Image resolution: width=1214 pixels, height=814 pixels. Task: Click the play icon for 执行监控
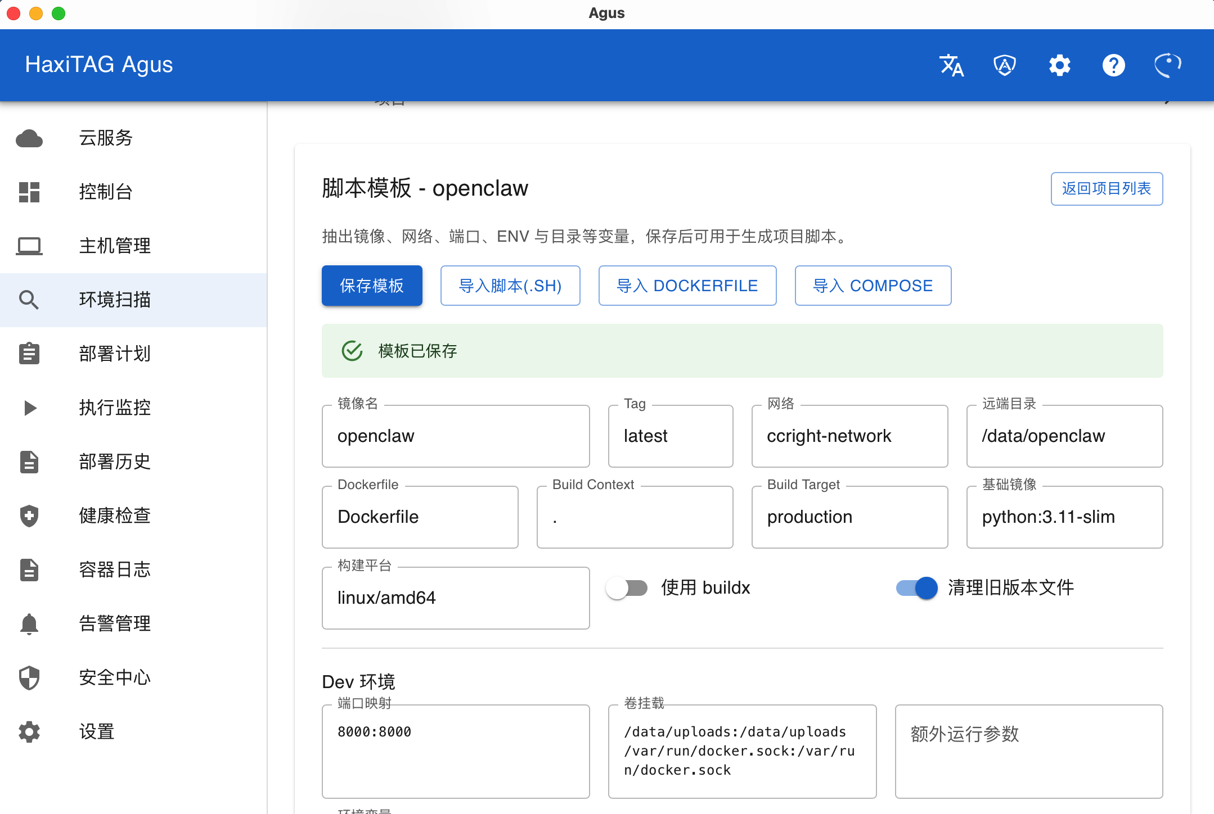point(29,408)
